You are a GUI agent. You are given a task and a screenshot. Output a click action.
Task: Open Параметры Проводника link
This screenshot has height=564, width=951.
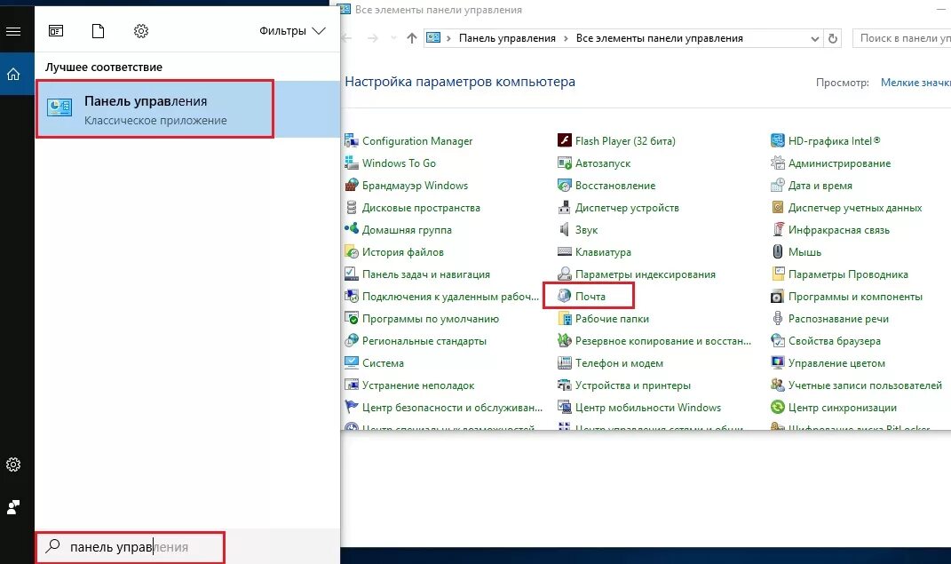point(848,274)
